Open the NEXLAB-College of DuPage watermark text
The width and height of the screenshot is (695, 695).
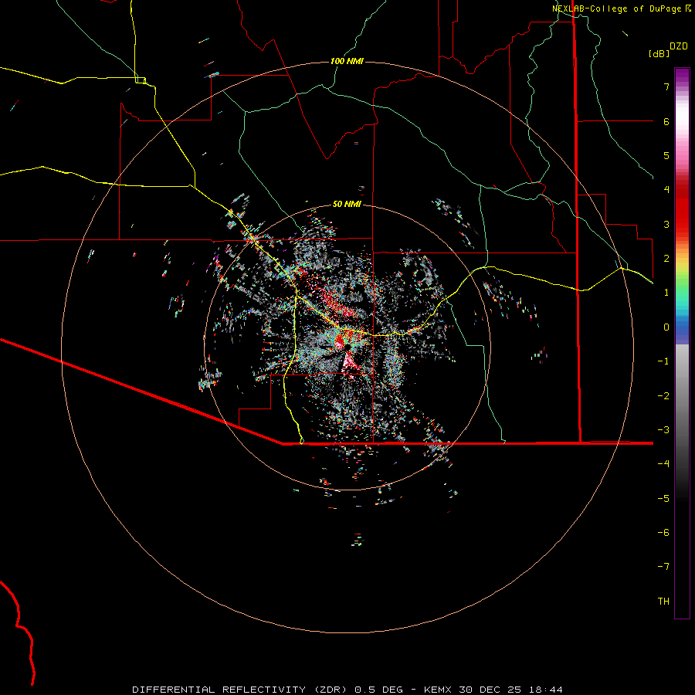(x=617, y=8)
